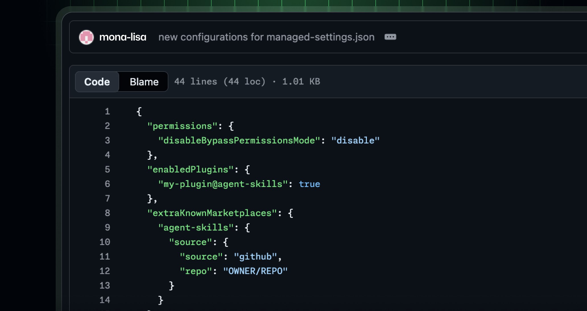Click the "extraKnownMarketplaces" key
This screenshot has height=311, width=587.
coord(212,213)
